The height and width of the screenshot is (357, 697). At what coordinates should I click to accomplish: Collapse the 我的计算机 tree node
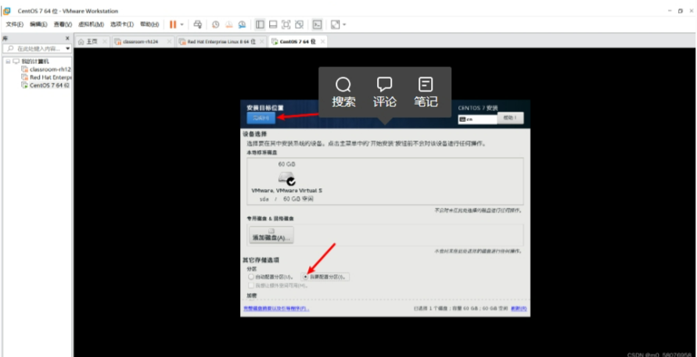[8, 61]
